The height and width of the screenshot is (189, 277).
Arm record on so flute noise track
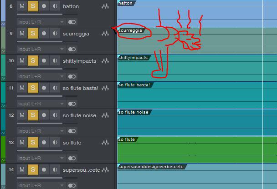pyautogui.click(x=44, y=115)
